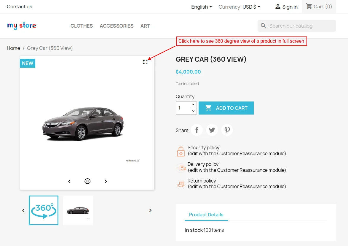Share product on Pinterest
Viewport: 348px width, 246px height.
227,130
